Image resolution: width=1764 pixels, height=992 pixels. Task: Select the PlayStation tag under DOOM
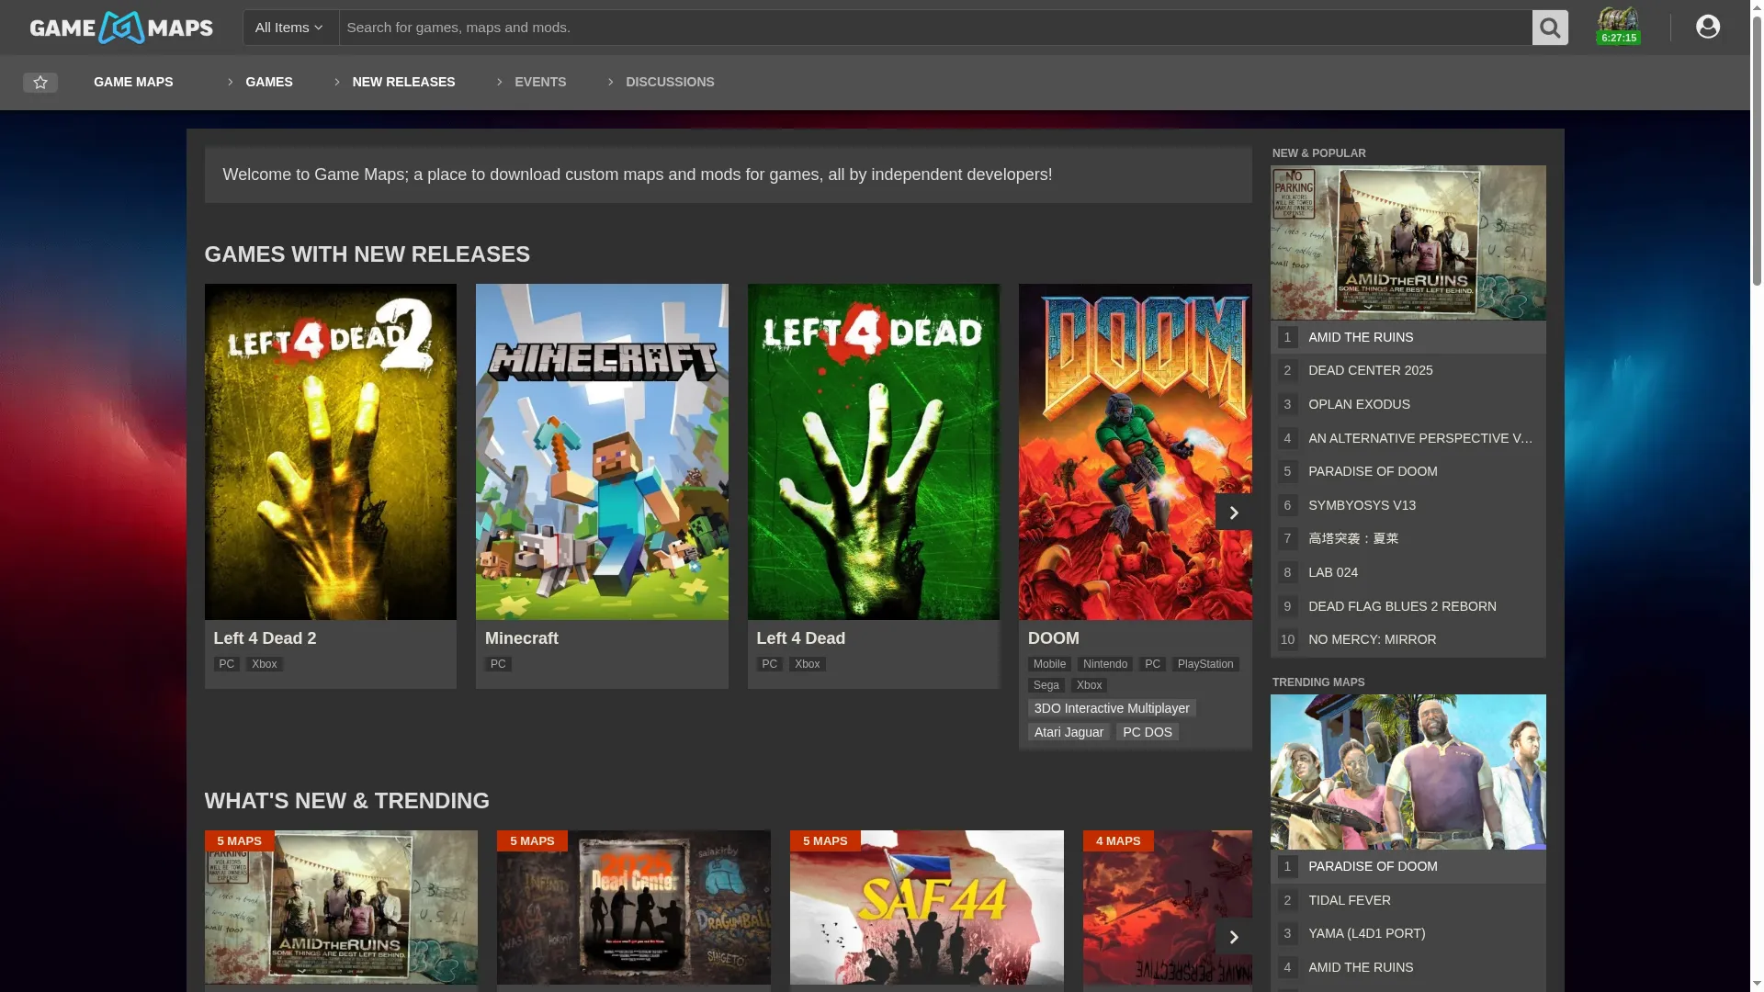point(1205,664)
